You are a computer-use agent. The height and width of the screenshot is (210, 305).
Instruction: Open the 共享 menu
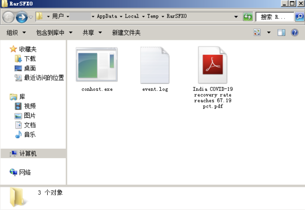point(92,33)
